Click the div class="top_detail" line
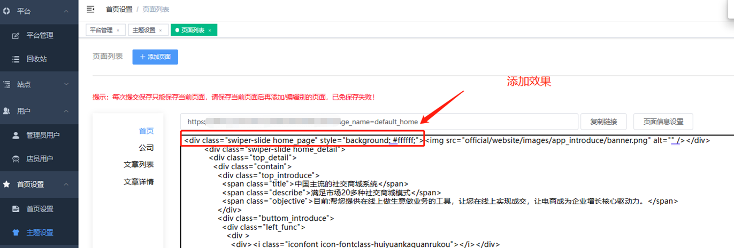Image resolution: width=734 pixels, height=248 pixels. point(253,158)
